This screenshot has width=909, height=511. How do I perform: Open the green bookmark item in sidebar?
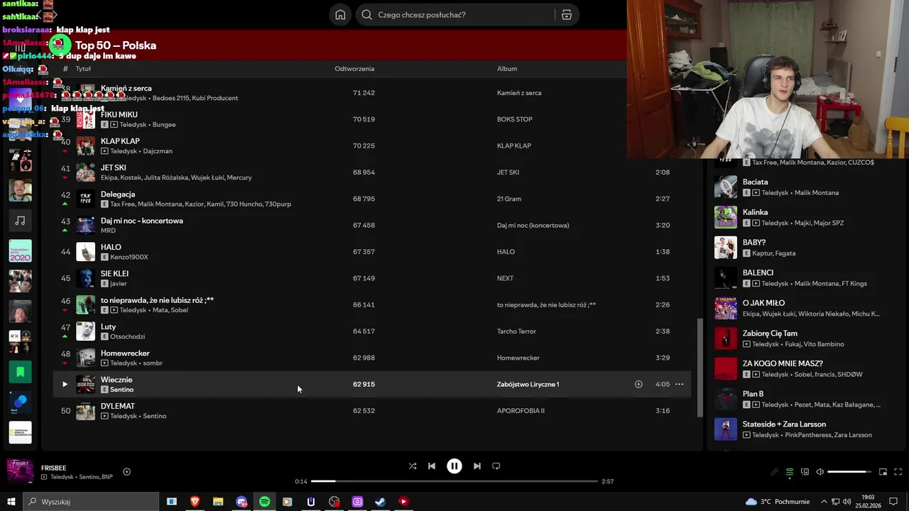(x=20, y=372)
